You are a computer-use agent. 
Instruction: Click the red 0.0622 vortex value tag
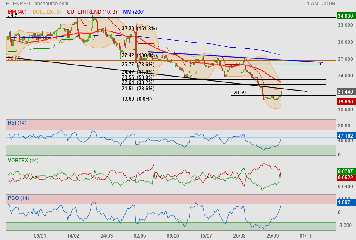[x=345, y=178]
